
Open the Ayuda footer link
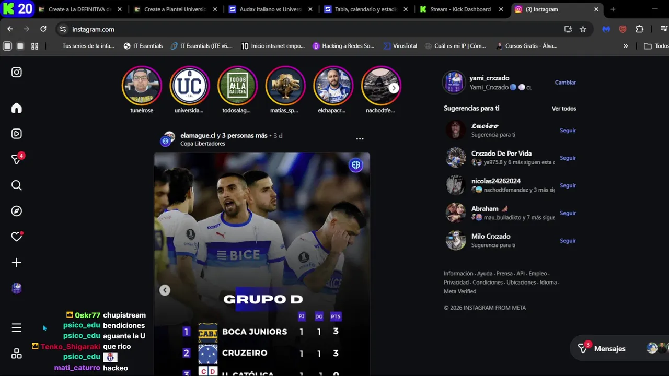point(485,274)
